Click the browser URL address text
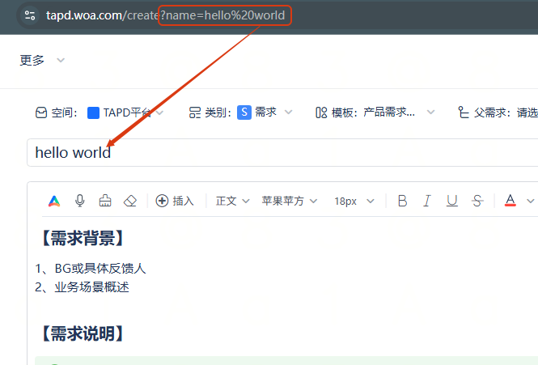 coord(165,15)
